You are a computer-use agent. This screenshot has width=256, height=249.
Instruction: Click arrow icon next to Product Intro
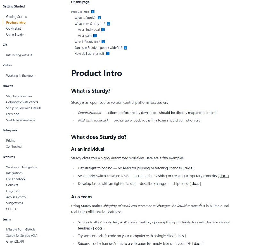click(93, 12)
